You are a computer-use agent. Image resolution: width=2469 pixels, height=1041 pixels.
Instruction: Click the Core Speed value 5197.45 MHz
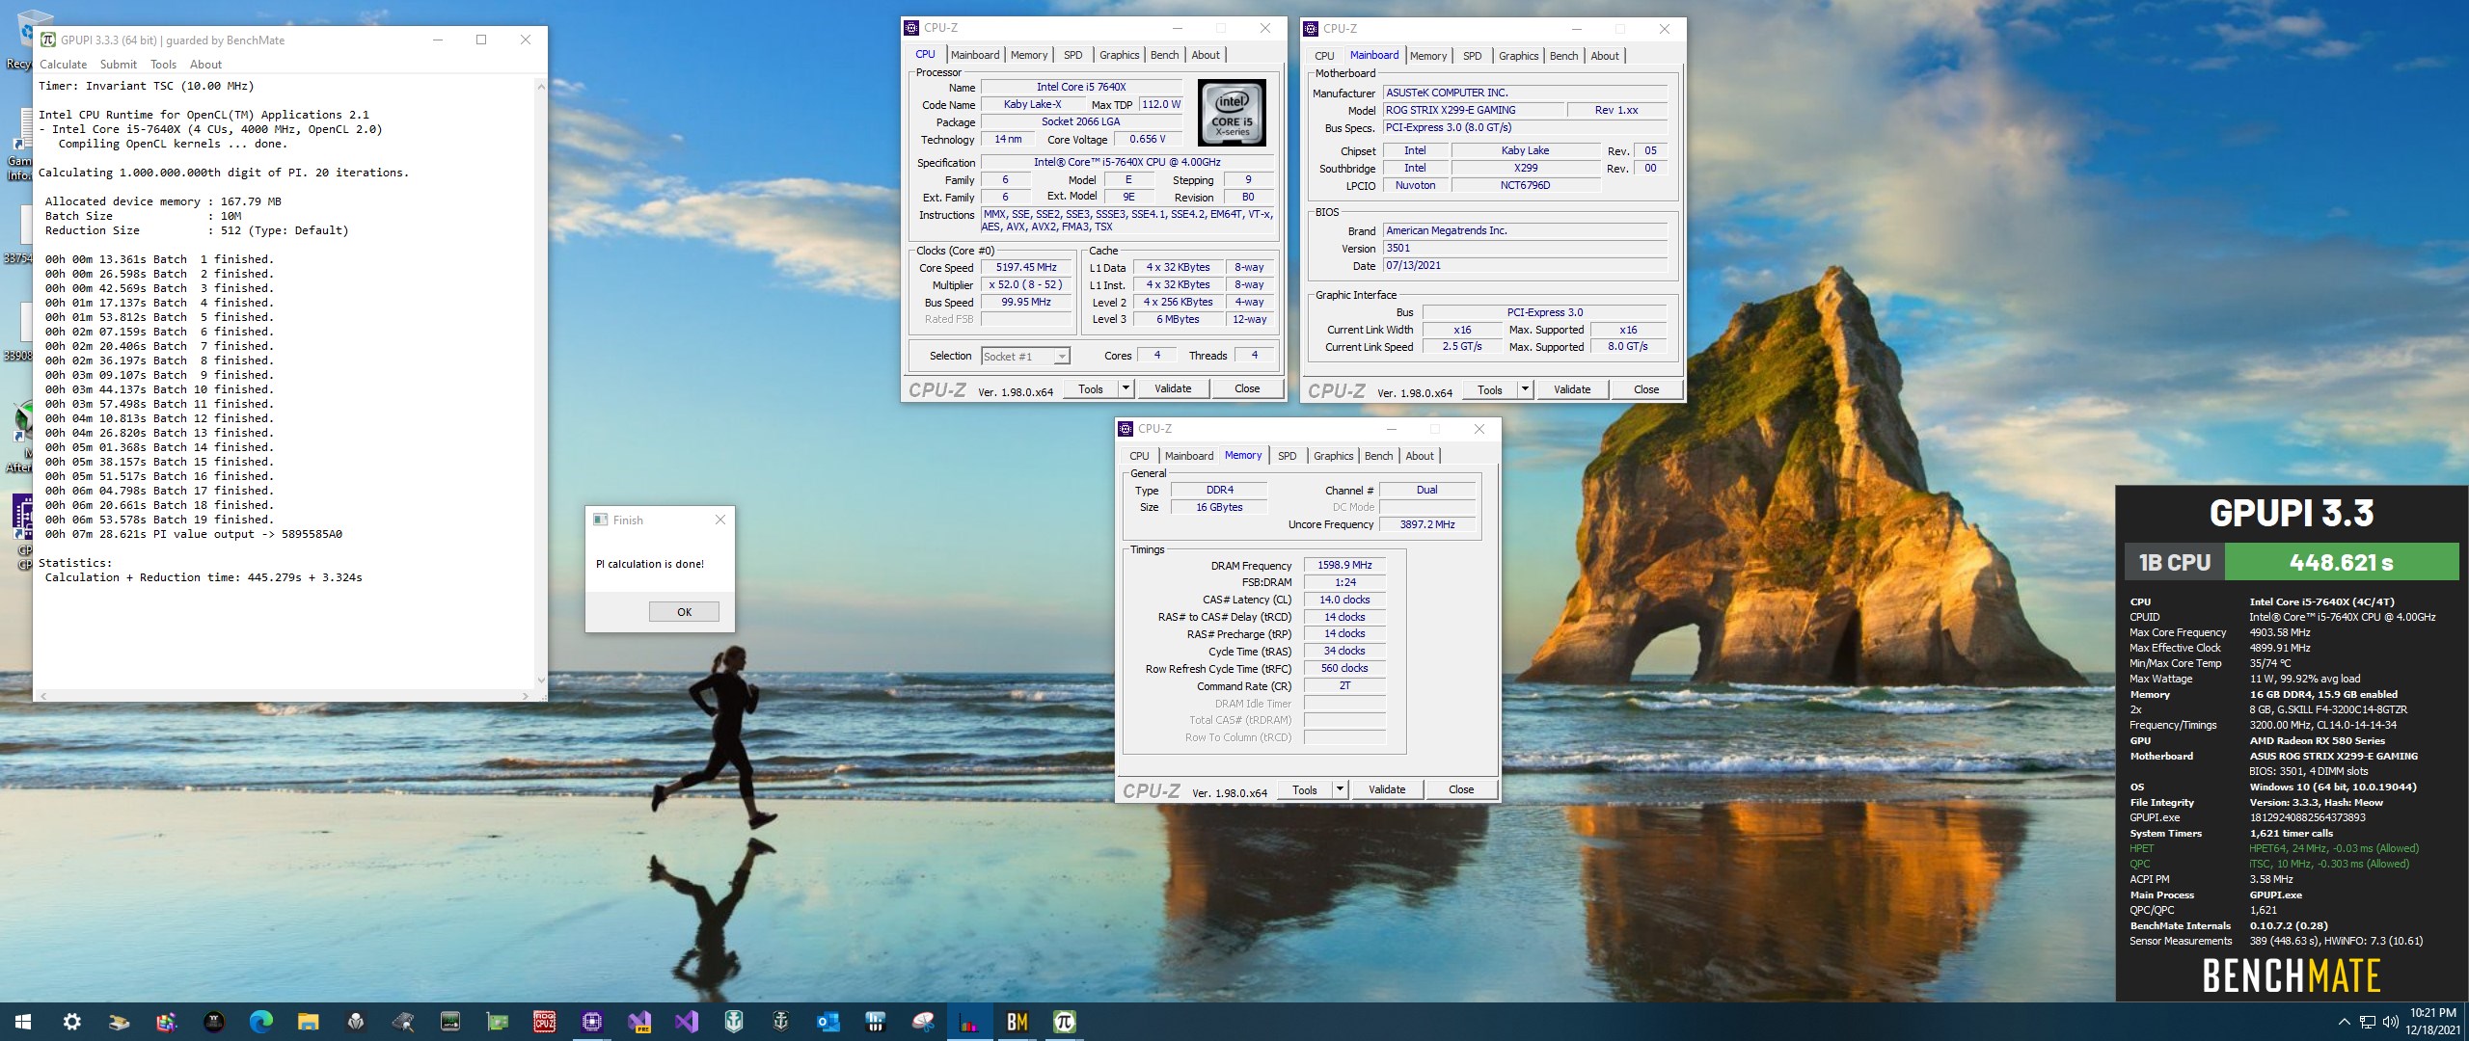[x=1026, y=268]
